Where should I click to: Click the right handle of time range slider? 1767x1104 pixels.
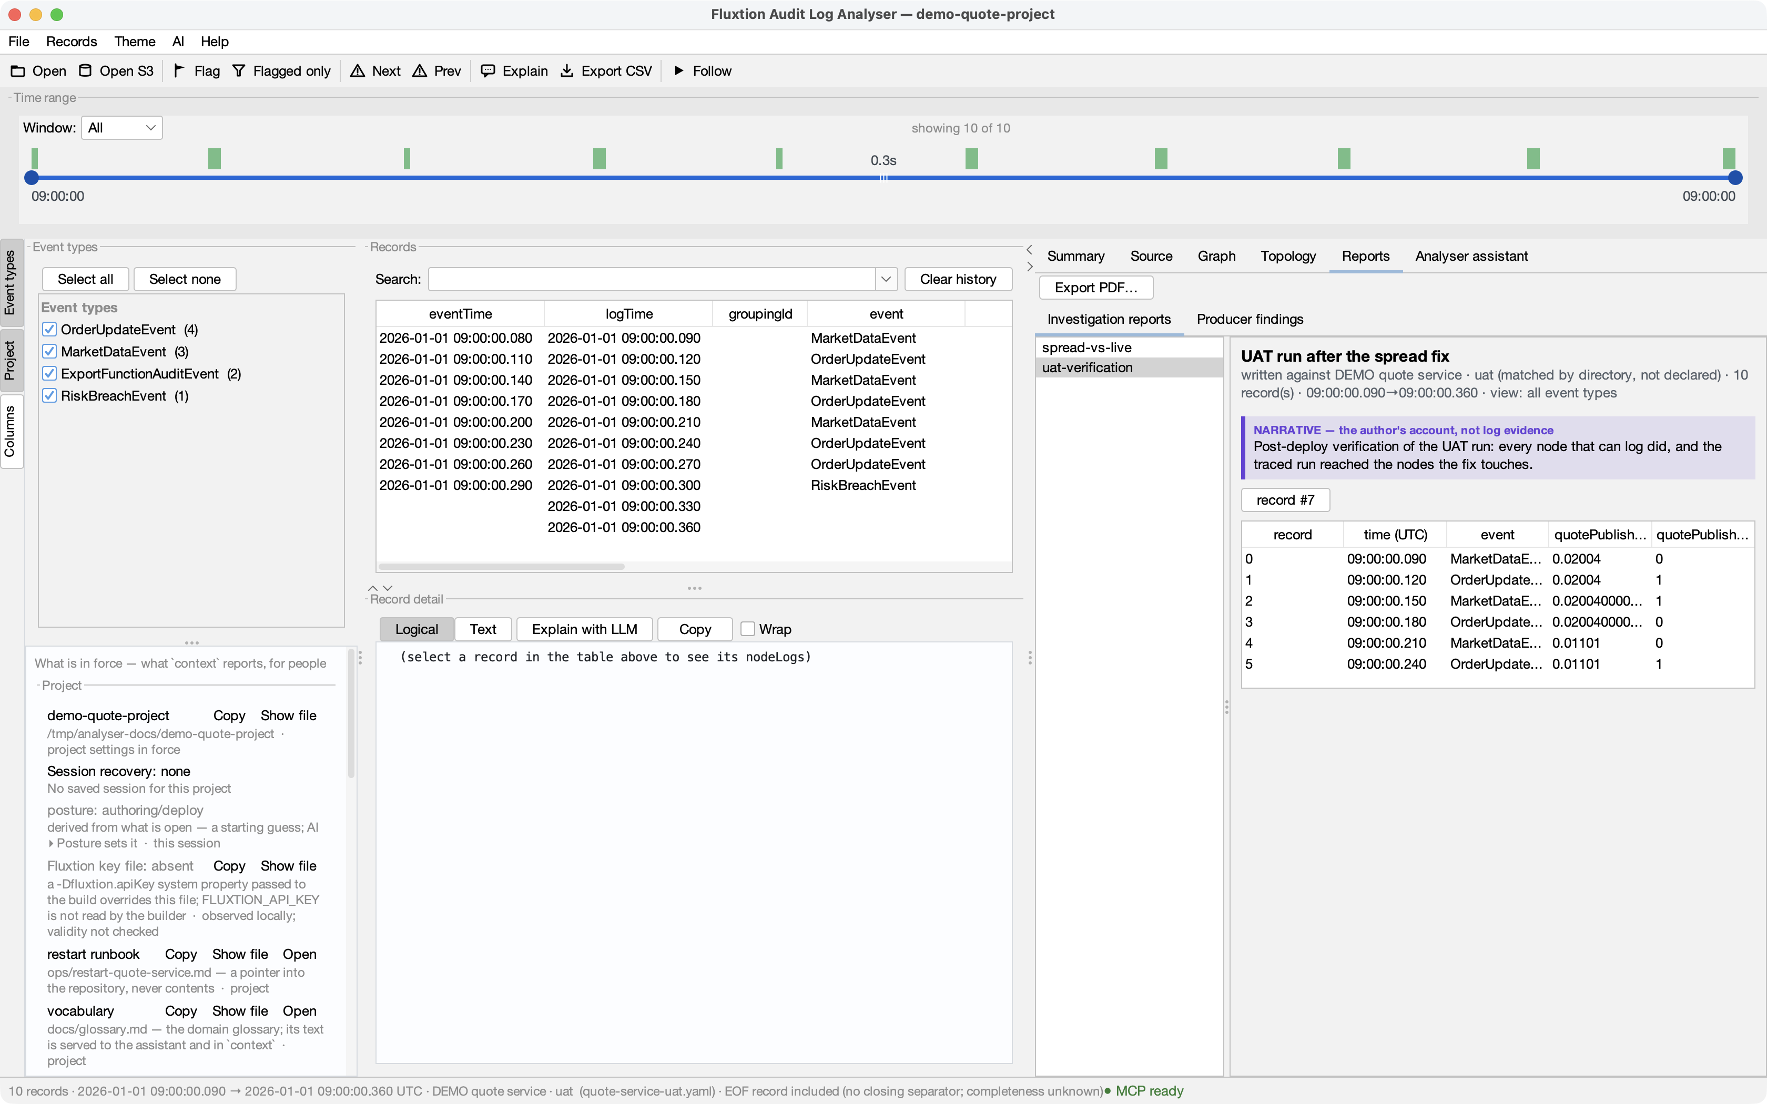coord(1735,178)
